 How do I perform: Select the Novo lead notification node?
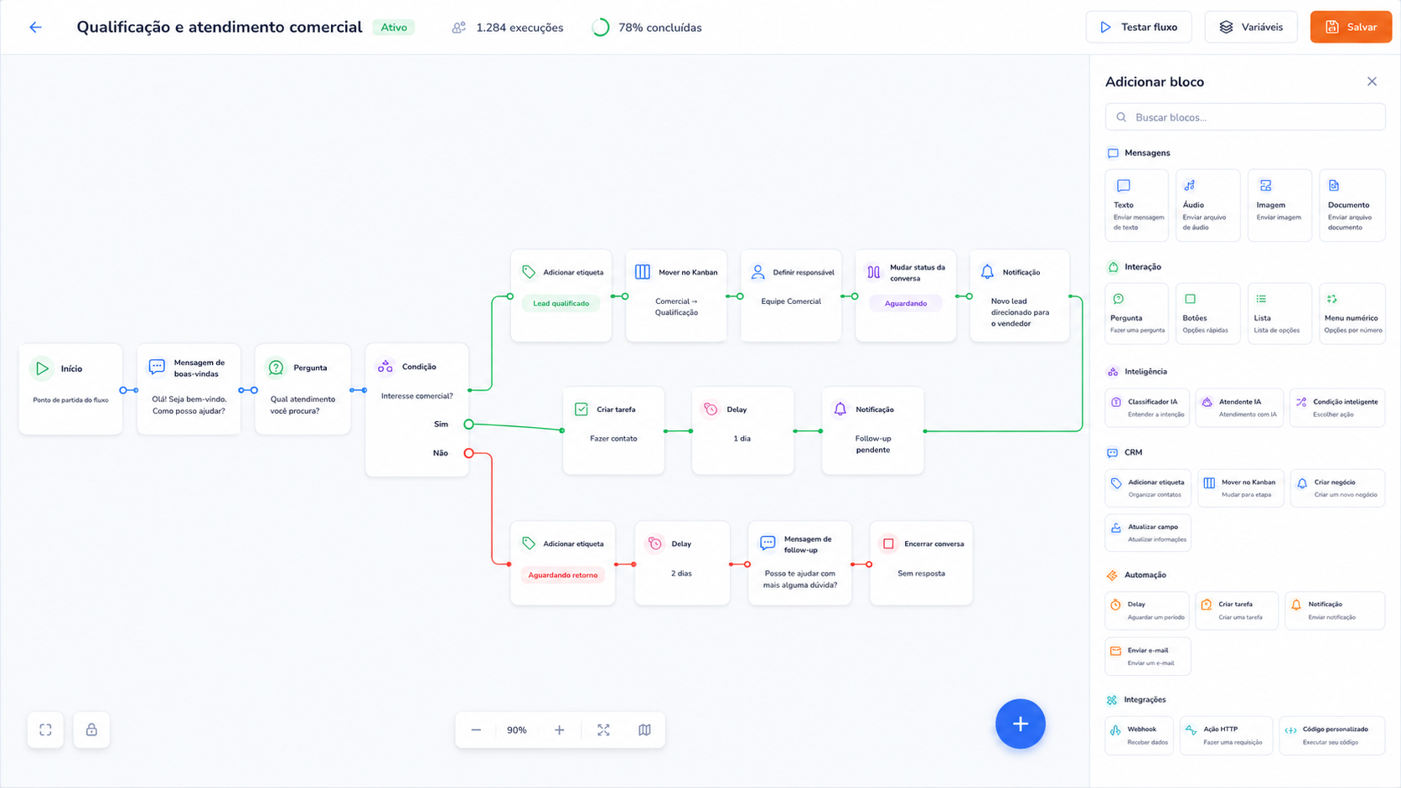point(1020,296)
